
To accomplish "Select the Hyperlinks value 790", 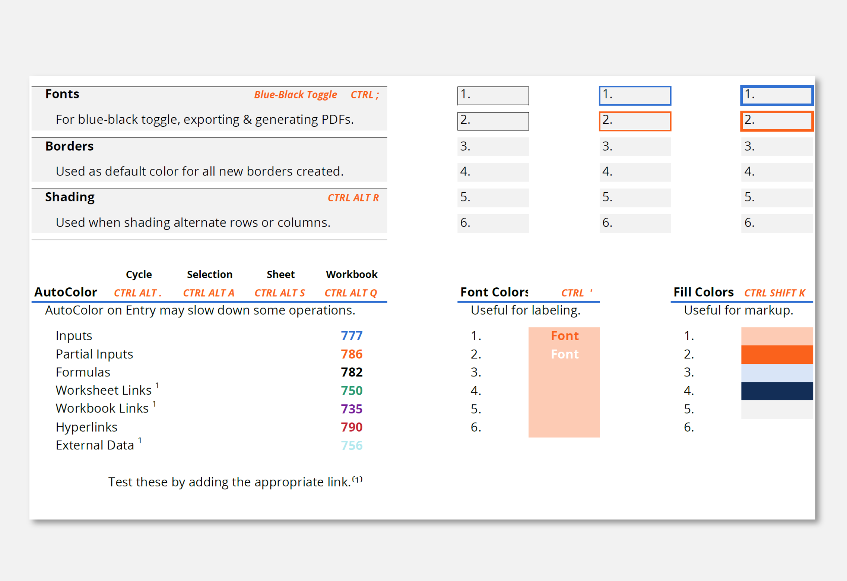I will (351, 427).
